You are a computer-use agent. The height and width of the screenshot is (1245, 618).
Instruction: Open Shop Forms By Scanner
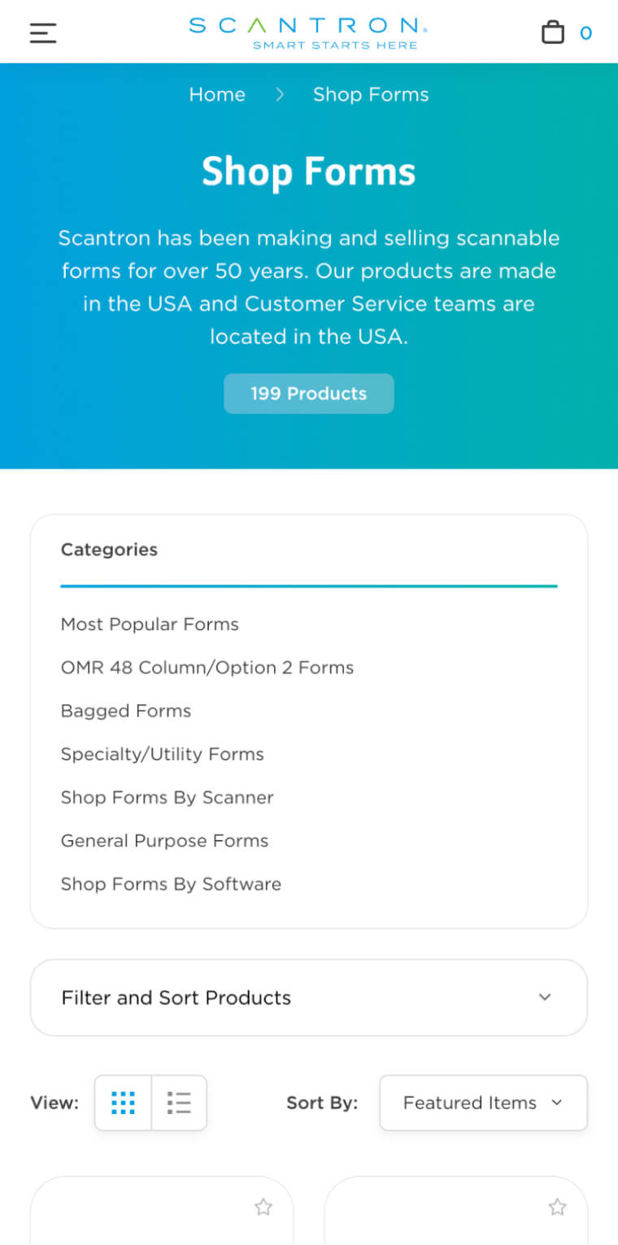pyautogui.click(x=168, y=797)
